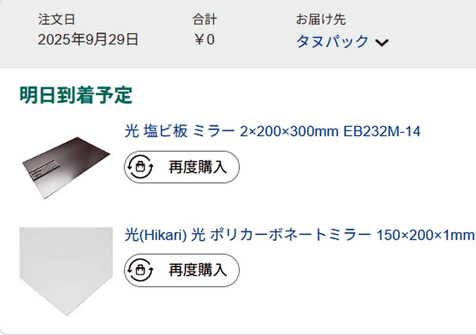Viewport: 476px width, 335px height.
Task: Open the タヌパック recipient details
Action: tap(332, 42)
